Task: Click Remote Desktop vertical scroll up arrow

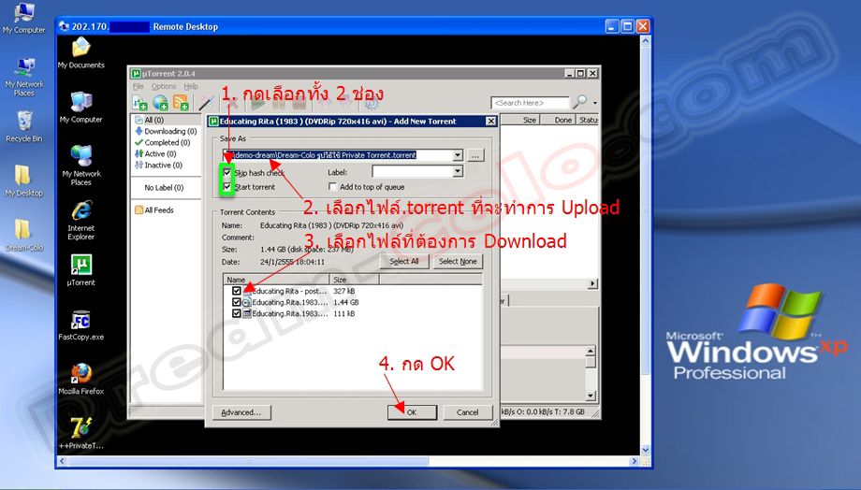Action: pyautogui.click(x=646, y=41)
